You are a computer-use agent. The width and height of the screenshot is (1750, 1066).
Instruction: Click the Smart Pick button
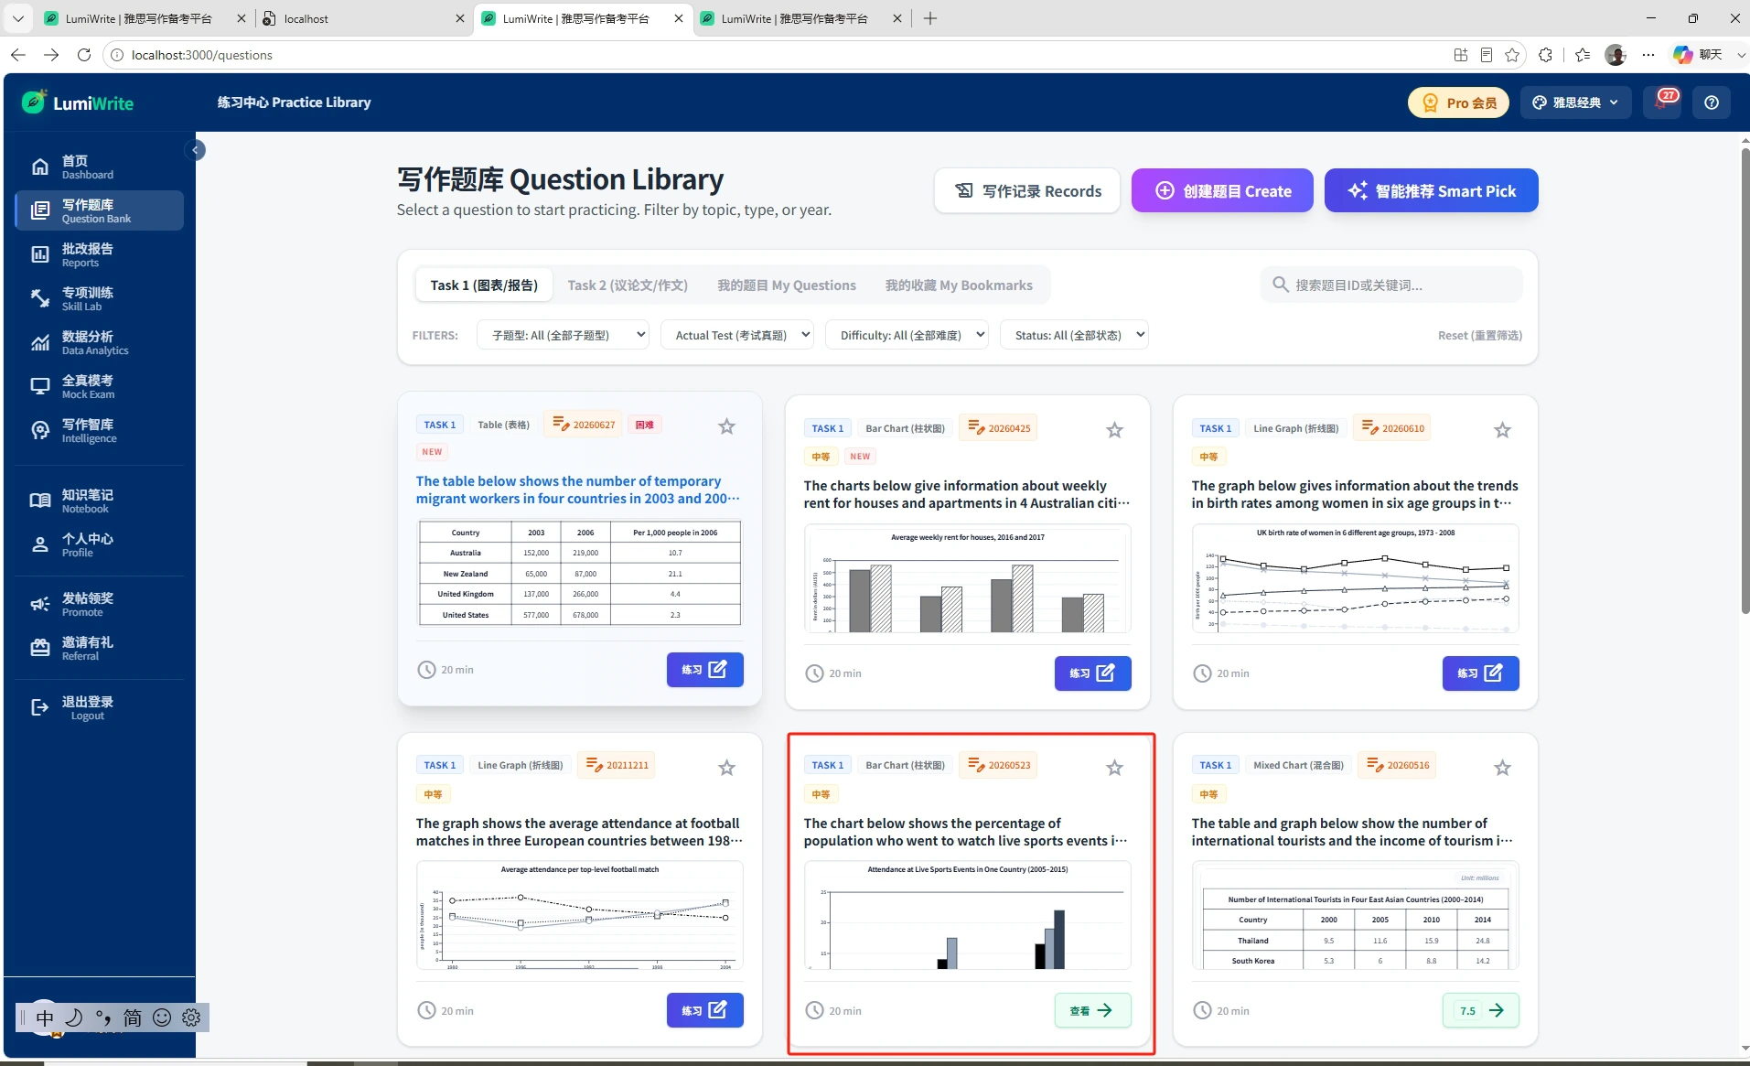click(x=1431, y=190)
